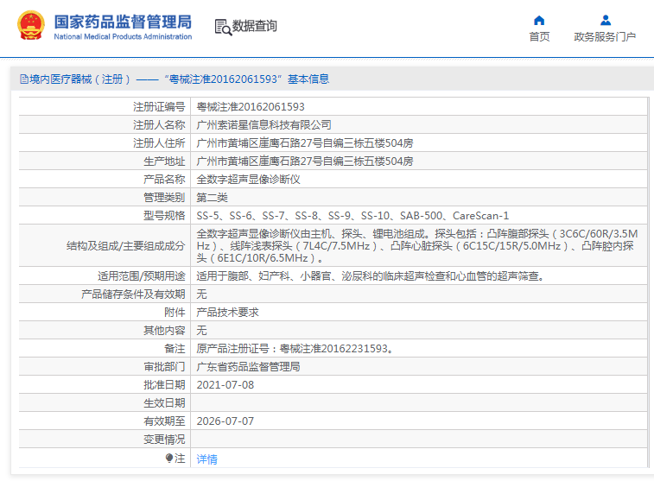Click the house icon above 首页
Viewport: 654px width, 481px height.
539,20
